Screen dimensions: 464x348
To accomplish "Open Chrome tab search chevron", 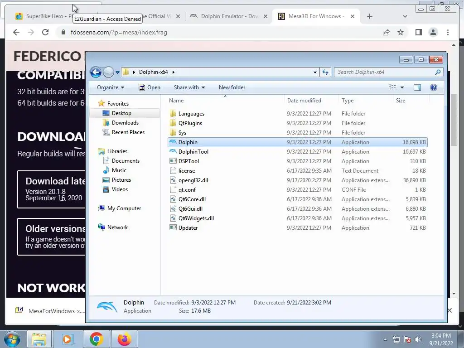I will [405, 16].
